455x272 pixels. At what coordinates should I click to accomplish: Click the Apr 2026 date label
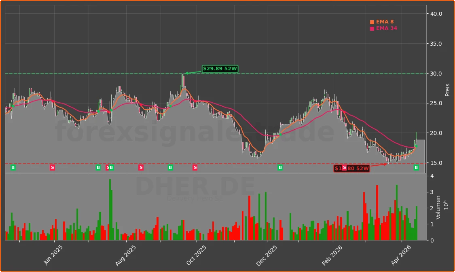[401, 255]
